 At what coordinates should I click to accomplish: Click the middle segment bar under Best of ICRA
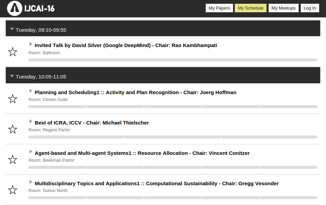(x=173, y=137)
